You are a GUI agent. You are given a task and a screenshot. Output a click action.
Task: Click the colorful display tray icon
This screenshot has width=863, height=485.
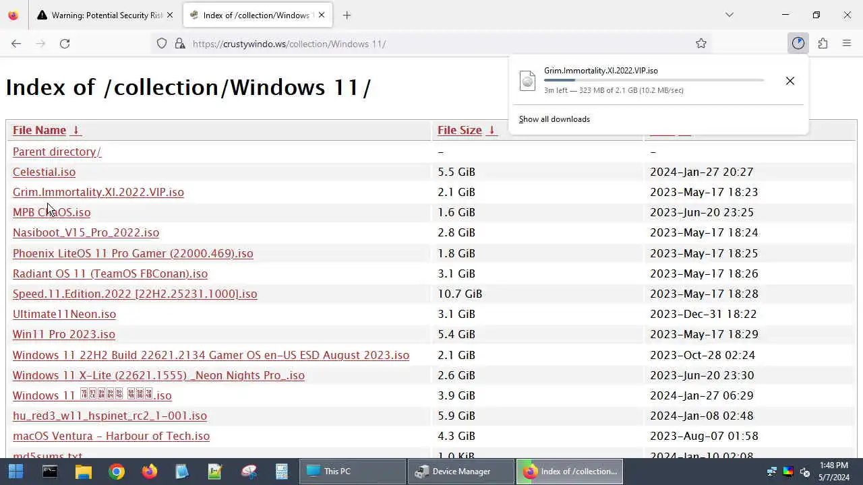[787, 472]
